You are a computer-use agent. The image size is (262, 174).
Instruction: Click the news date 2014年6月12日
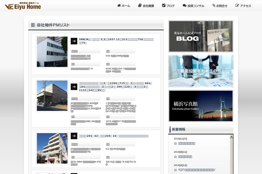point(180,165)
